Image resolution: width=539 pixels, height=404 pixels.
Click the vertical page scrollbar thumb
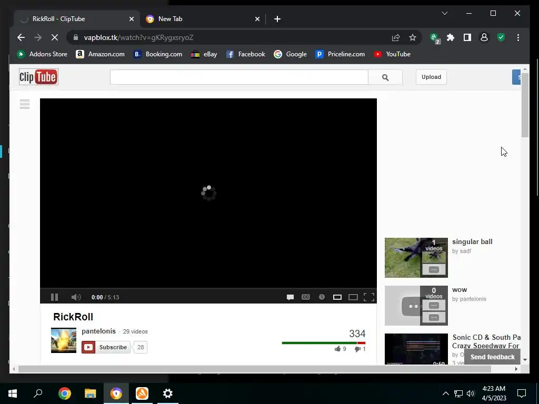pyautogui.click(x=525, y=105)
